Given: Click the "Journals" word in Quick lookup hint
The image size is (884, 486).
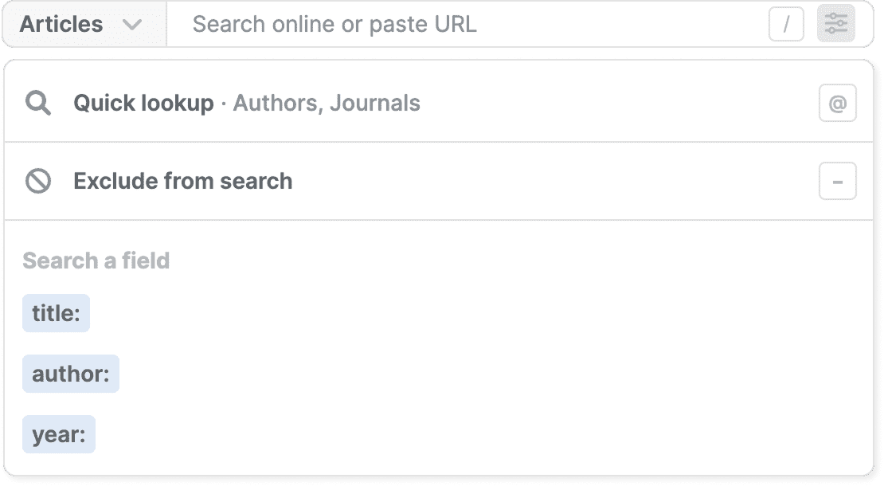Looking at the screenshot, I should 375,103.
